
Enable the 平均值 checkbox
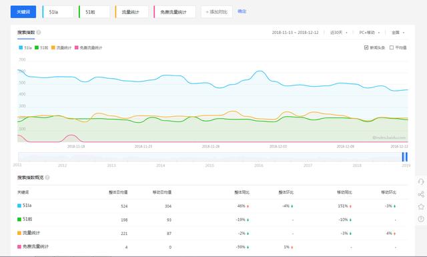[392, 47]
